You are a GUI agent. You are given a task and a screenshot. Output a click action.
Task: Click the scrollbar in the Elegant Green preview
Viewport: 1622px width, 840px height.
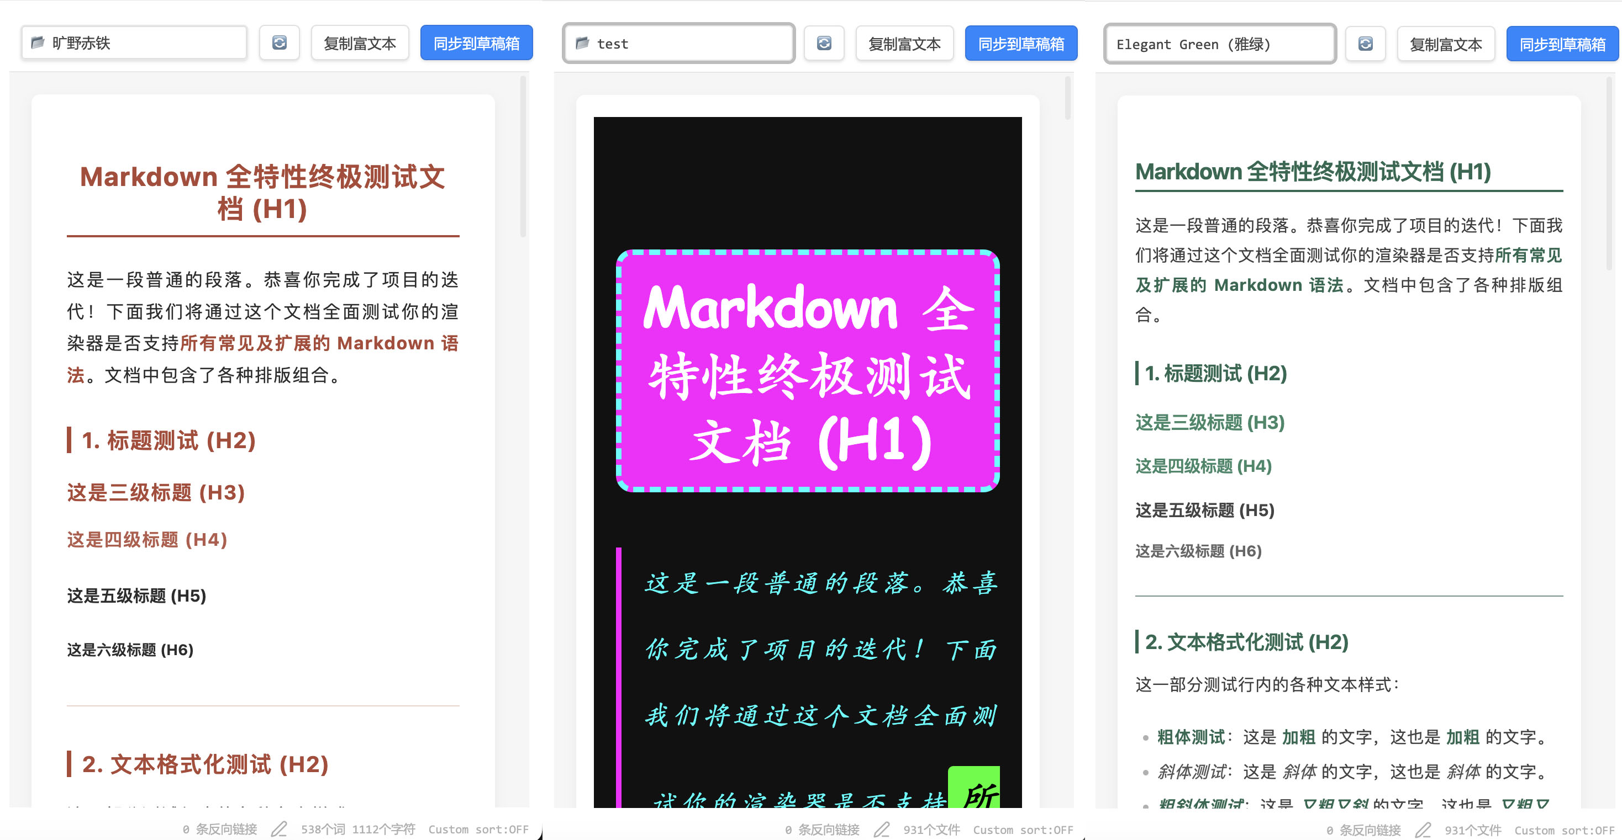[1609, 173]
